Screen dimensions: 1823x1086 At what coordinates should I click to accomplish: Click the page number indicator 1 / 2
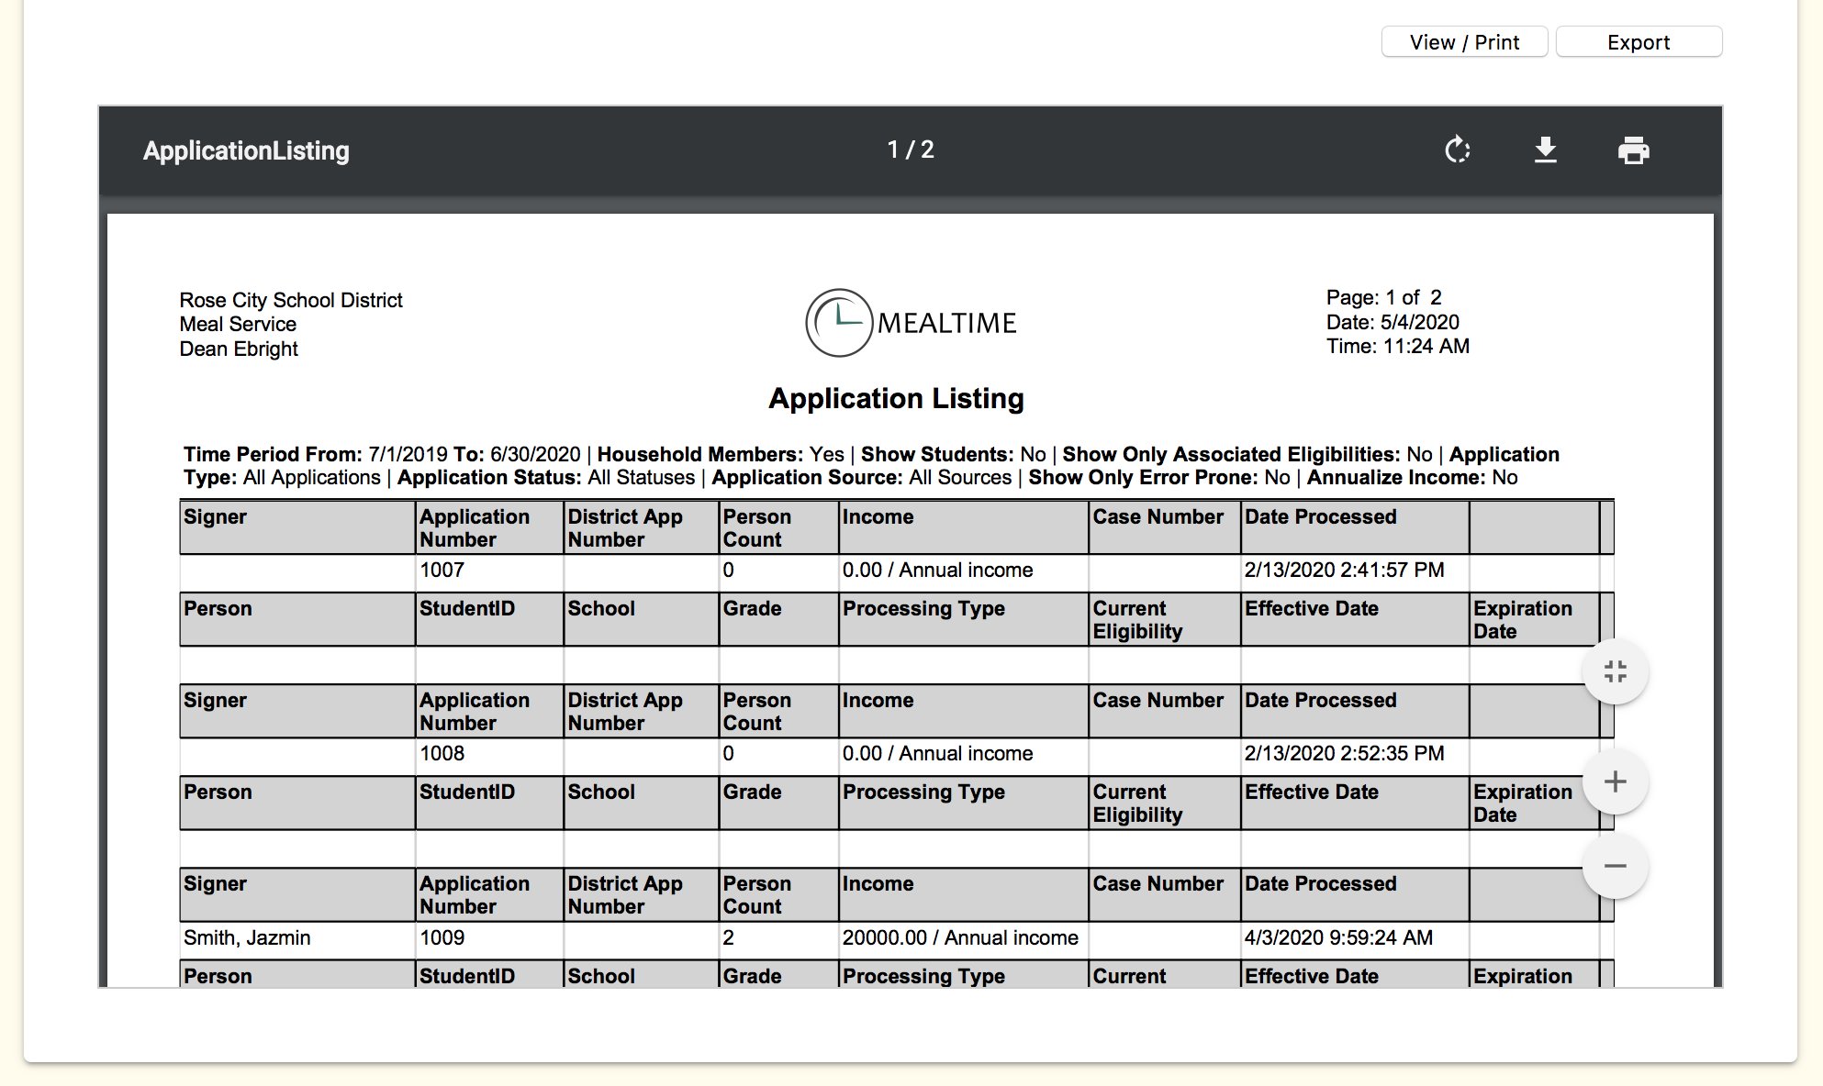coord(911,150)
